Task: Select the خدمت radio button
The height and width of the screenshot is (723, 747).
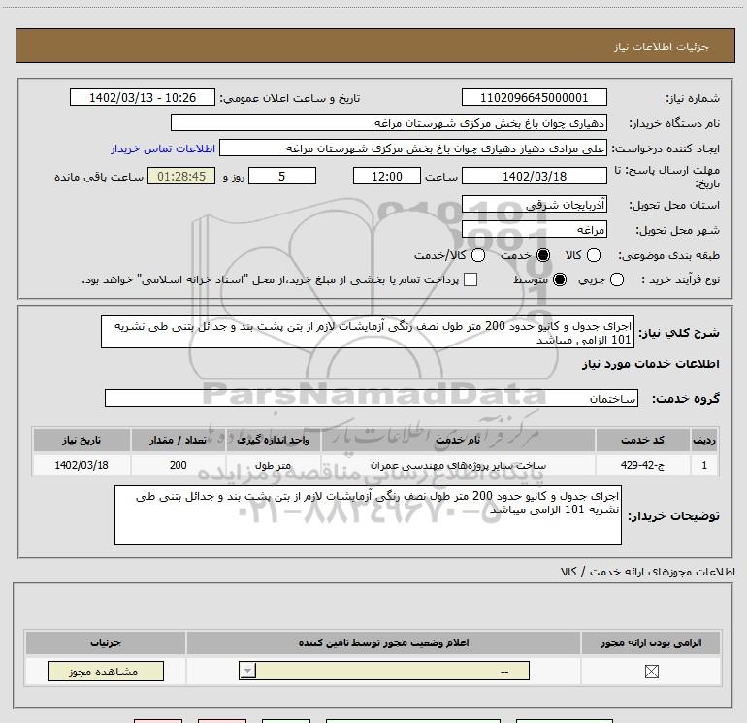Action: coord(543,255)
